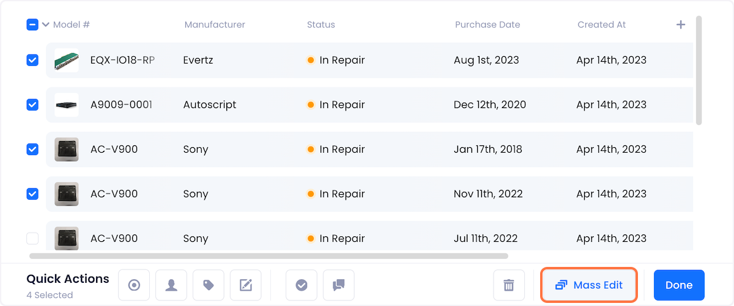Uncheck the EQX-IO18-RP row checkbox
The width and height of the screenshot is (734, 306).
tap(32, 60)
